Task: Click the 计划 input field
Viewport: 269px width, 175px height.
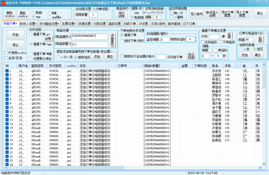Action: pos(214,37)
